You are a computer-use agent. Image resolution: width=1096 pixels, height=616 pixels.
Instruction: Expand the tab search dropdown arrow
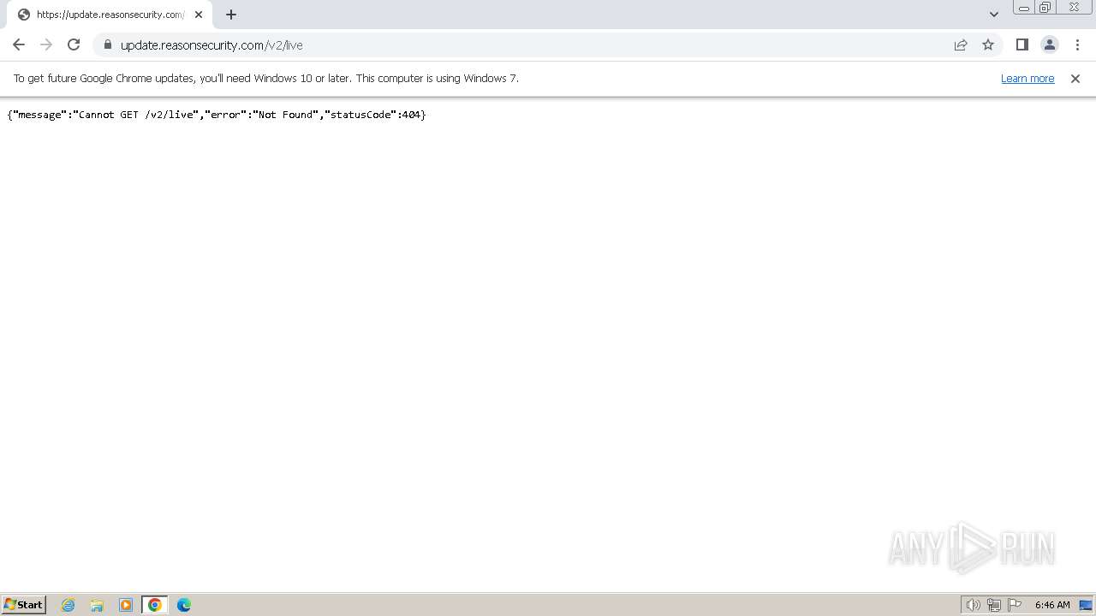(993, 15)
